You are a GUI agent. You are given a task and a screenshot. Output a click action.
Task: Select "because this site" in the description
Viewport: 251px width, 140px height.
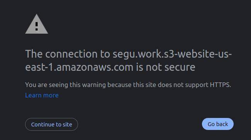click(132, 85)
